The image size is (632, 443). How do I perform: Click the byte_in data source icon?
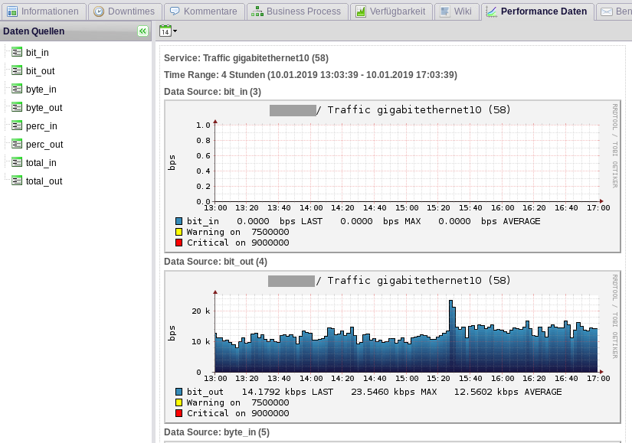17,89
